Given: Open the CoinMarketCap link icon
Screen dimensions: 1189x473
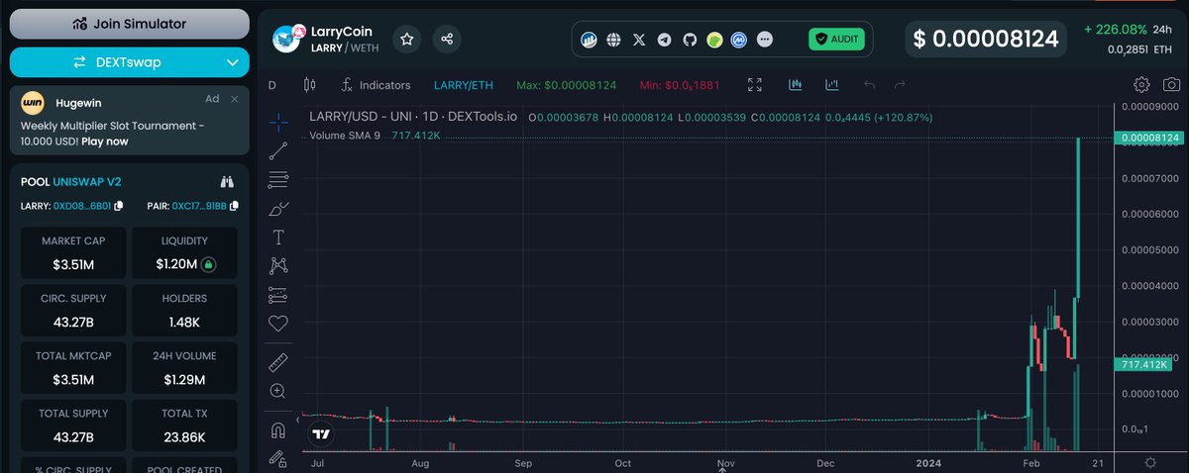Looking at the screenshot, I should pos(739,40).
